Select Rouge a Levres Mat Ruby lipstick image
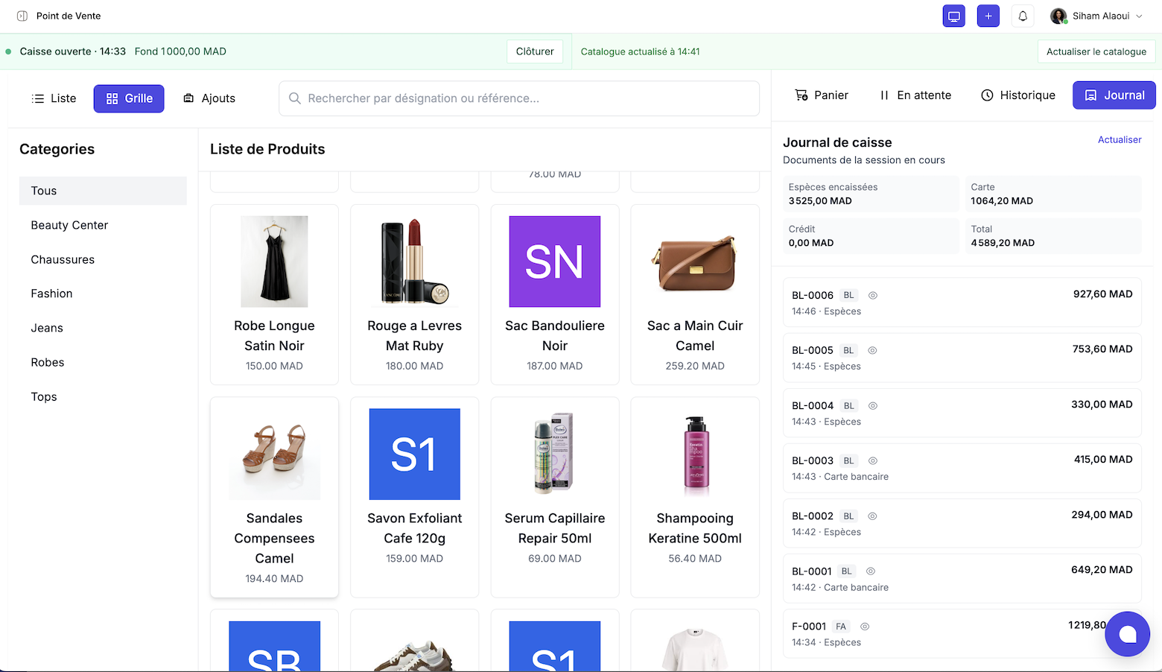 click(x=415, y=261)
